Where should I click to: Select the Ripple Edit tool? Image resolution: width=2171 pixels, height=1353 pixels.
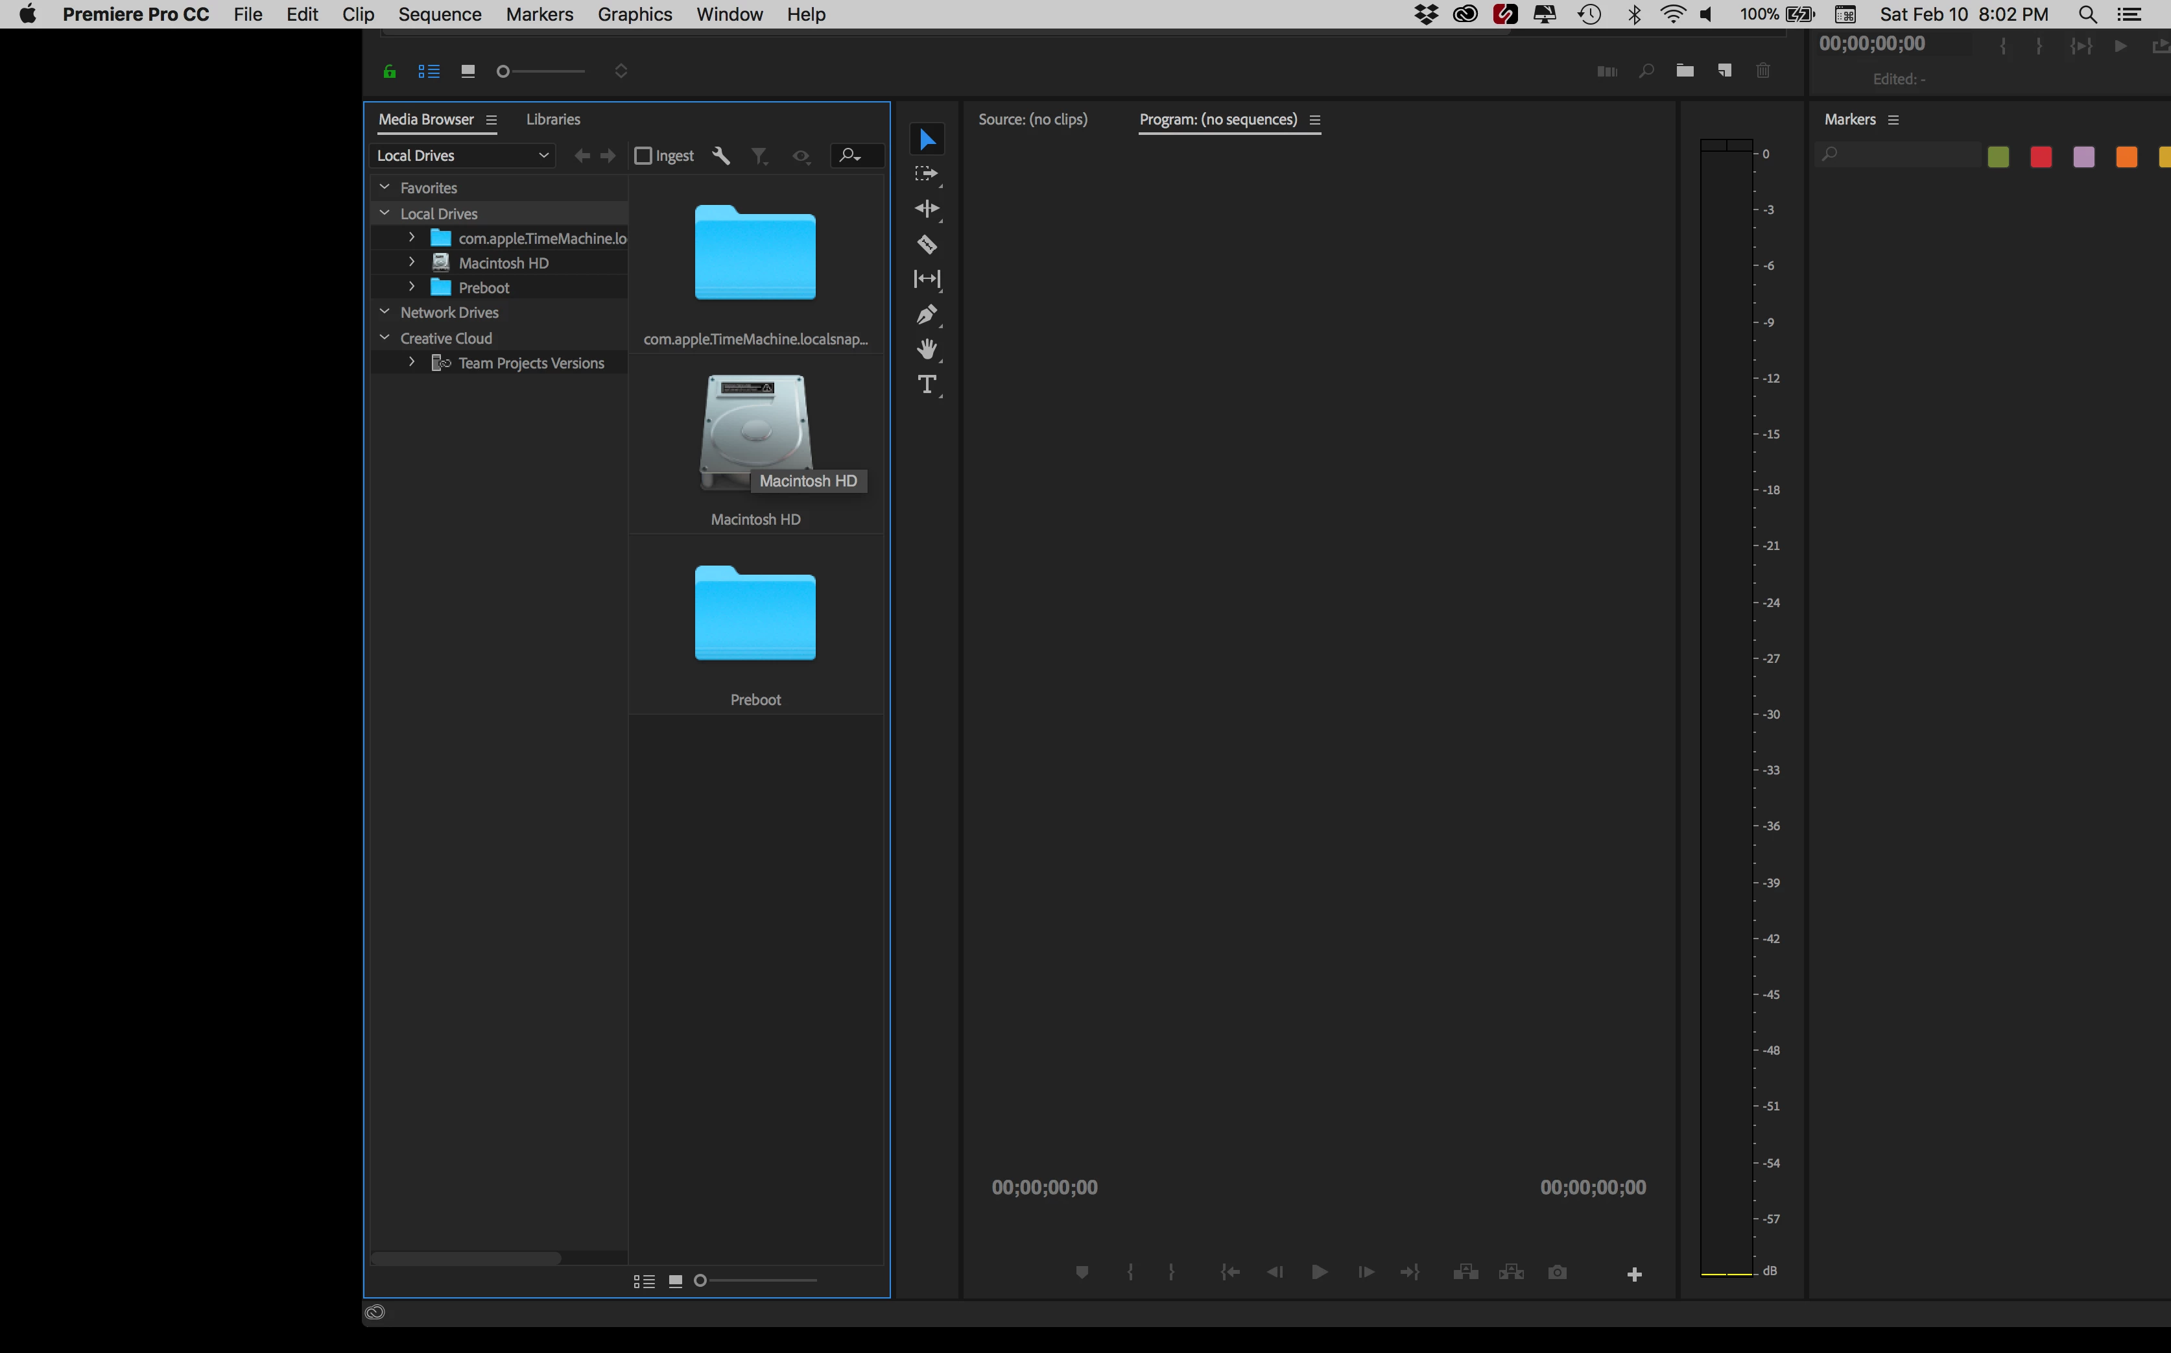(927, 208)
